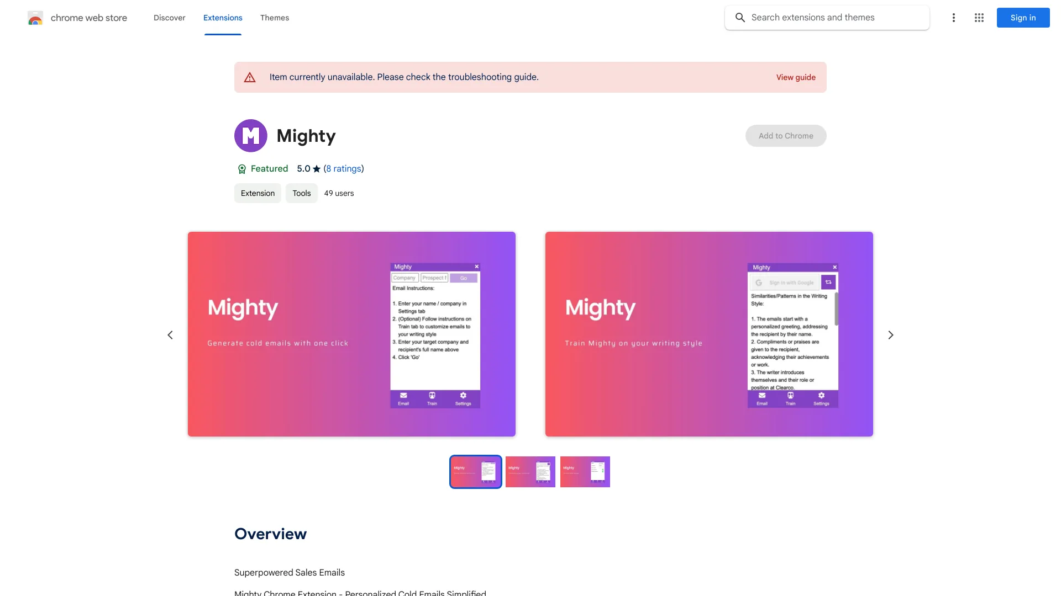
Task: Click the Add to Chrome button
Action: point(786,135)
